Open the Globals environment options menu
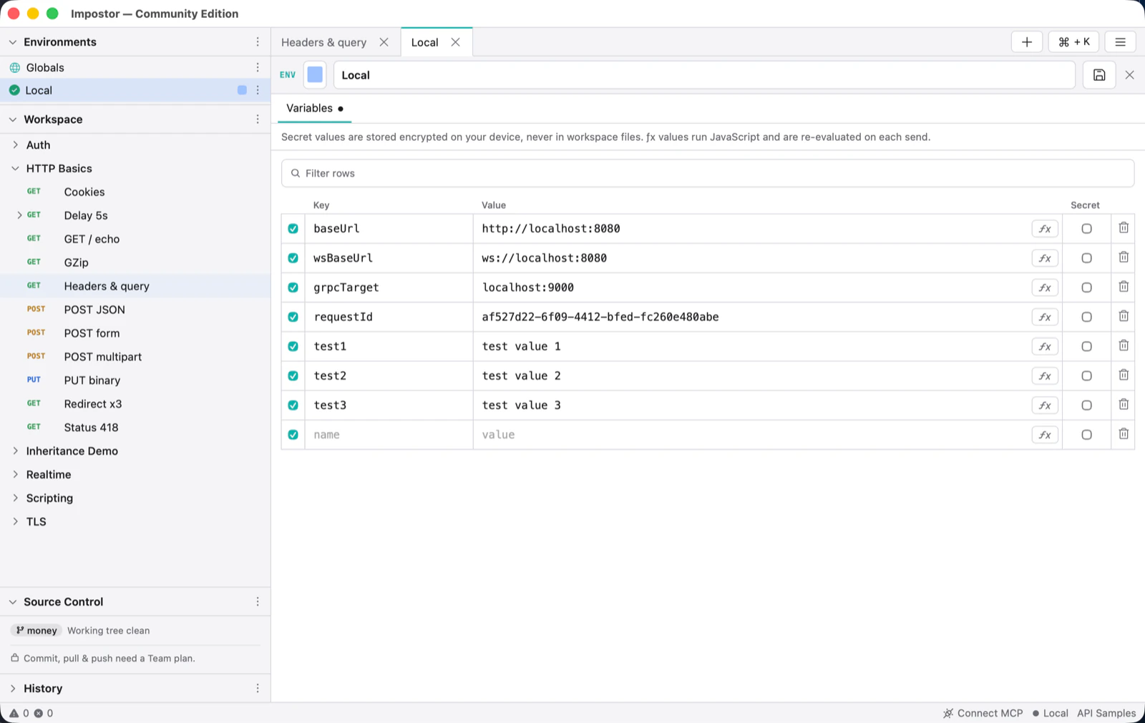 [258, 67]
